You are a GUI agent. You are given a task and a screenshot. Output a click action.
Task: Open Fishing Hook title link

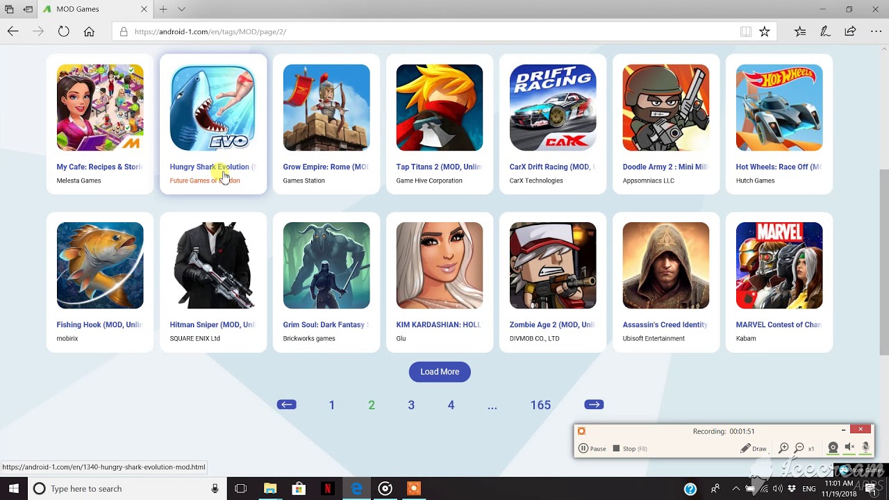click(x=100, y=324)
